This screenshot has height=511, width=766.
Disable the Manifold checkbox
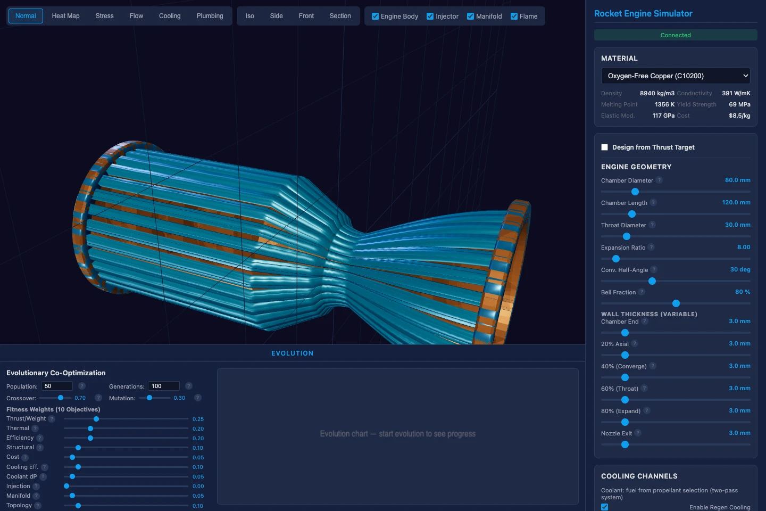click(x=471, y=17)
